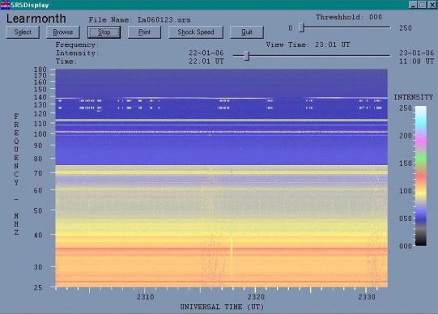Click the end time 11:08 UT
This screenshot has height=314, width=438.
click(x=416, y=62)
